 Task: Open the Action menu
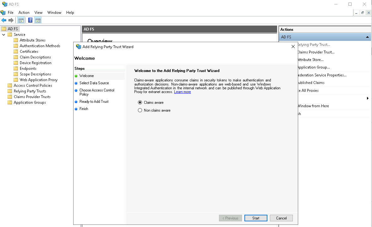pyautogui.click(x=24, y=13)
